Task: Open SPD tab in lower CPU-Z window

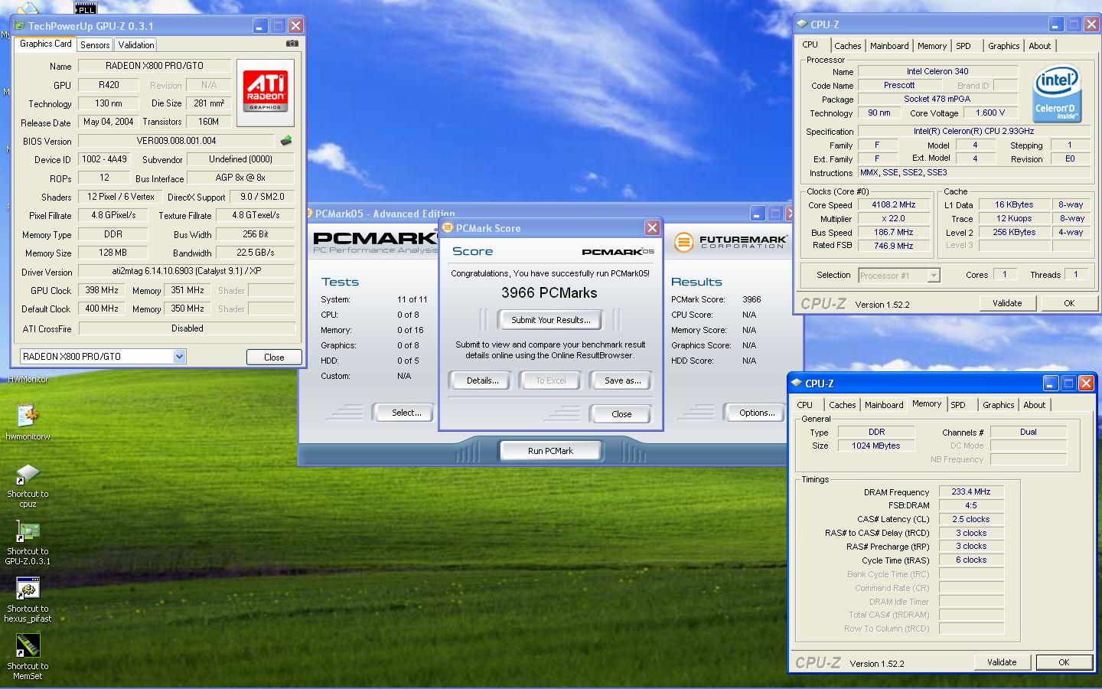Action: point(958,405)
